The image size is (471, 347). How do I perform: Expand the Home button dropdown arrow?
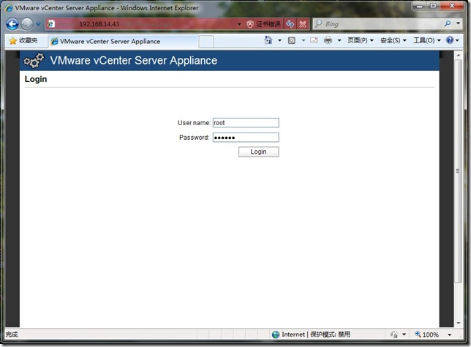279,40
